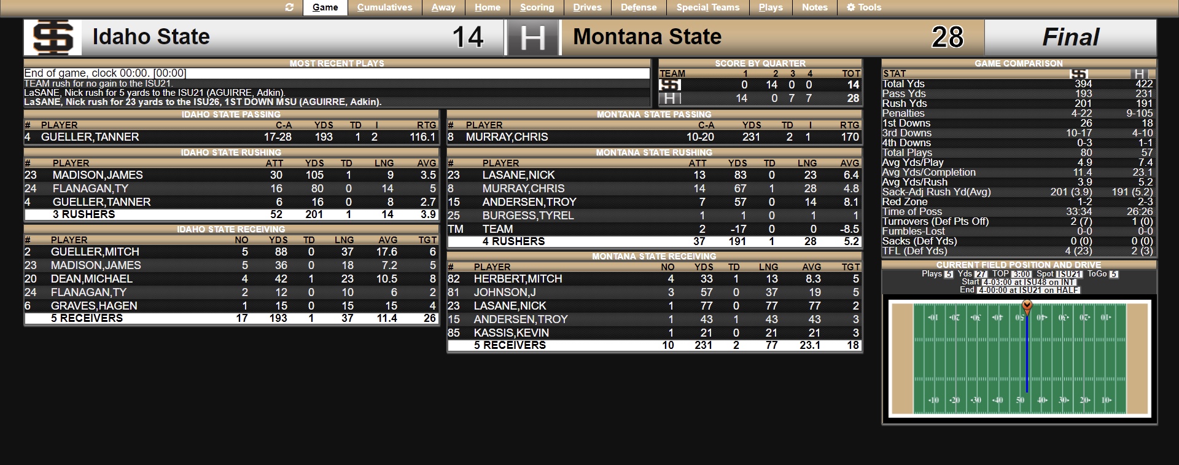
Task: Click the blue drive line on the field
Action: (x=1027, y=356)
